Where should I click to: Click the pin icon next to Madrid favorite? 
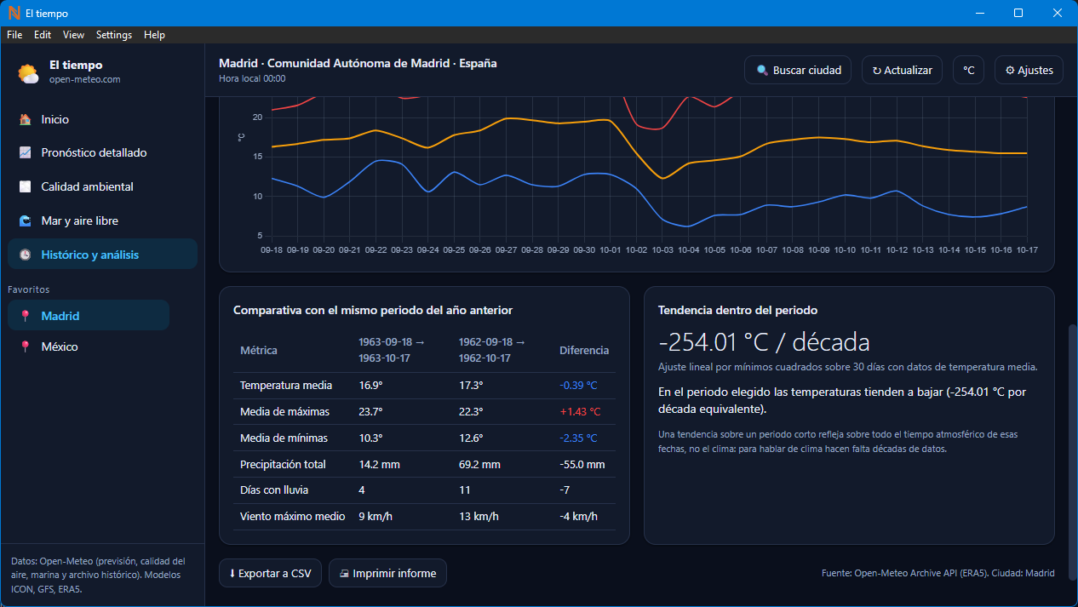pyautogui.click(x=26, y=316)
